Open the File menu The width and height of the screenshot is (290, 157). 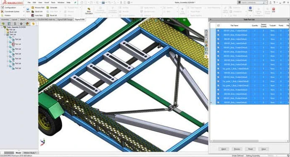[29, 3]
